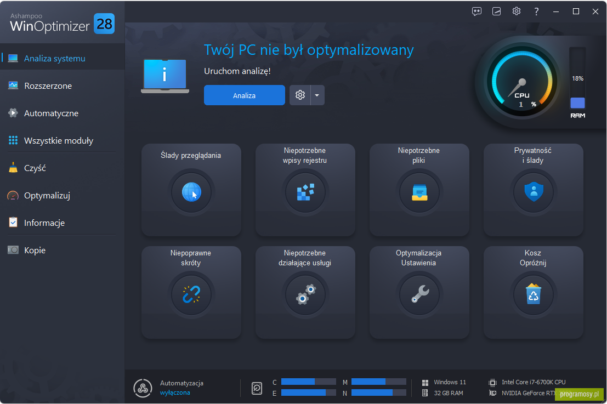Viewport: 607px width, 404px height.
Task: Open analysis settings gear next to Analiza
Action: pyautogui.click(x=300, y=95)
